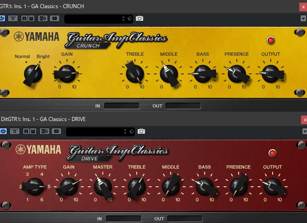The image size is (307, 223).
Task: Switch A/B settings in CRUNCH window
Action: (43, 19)
